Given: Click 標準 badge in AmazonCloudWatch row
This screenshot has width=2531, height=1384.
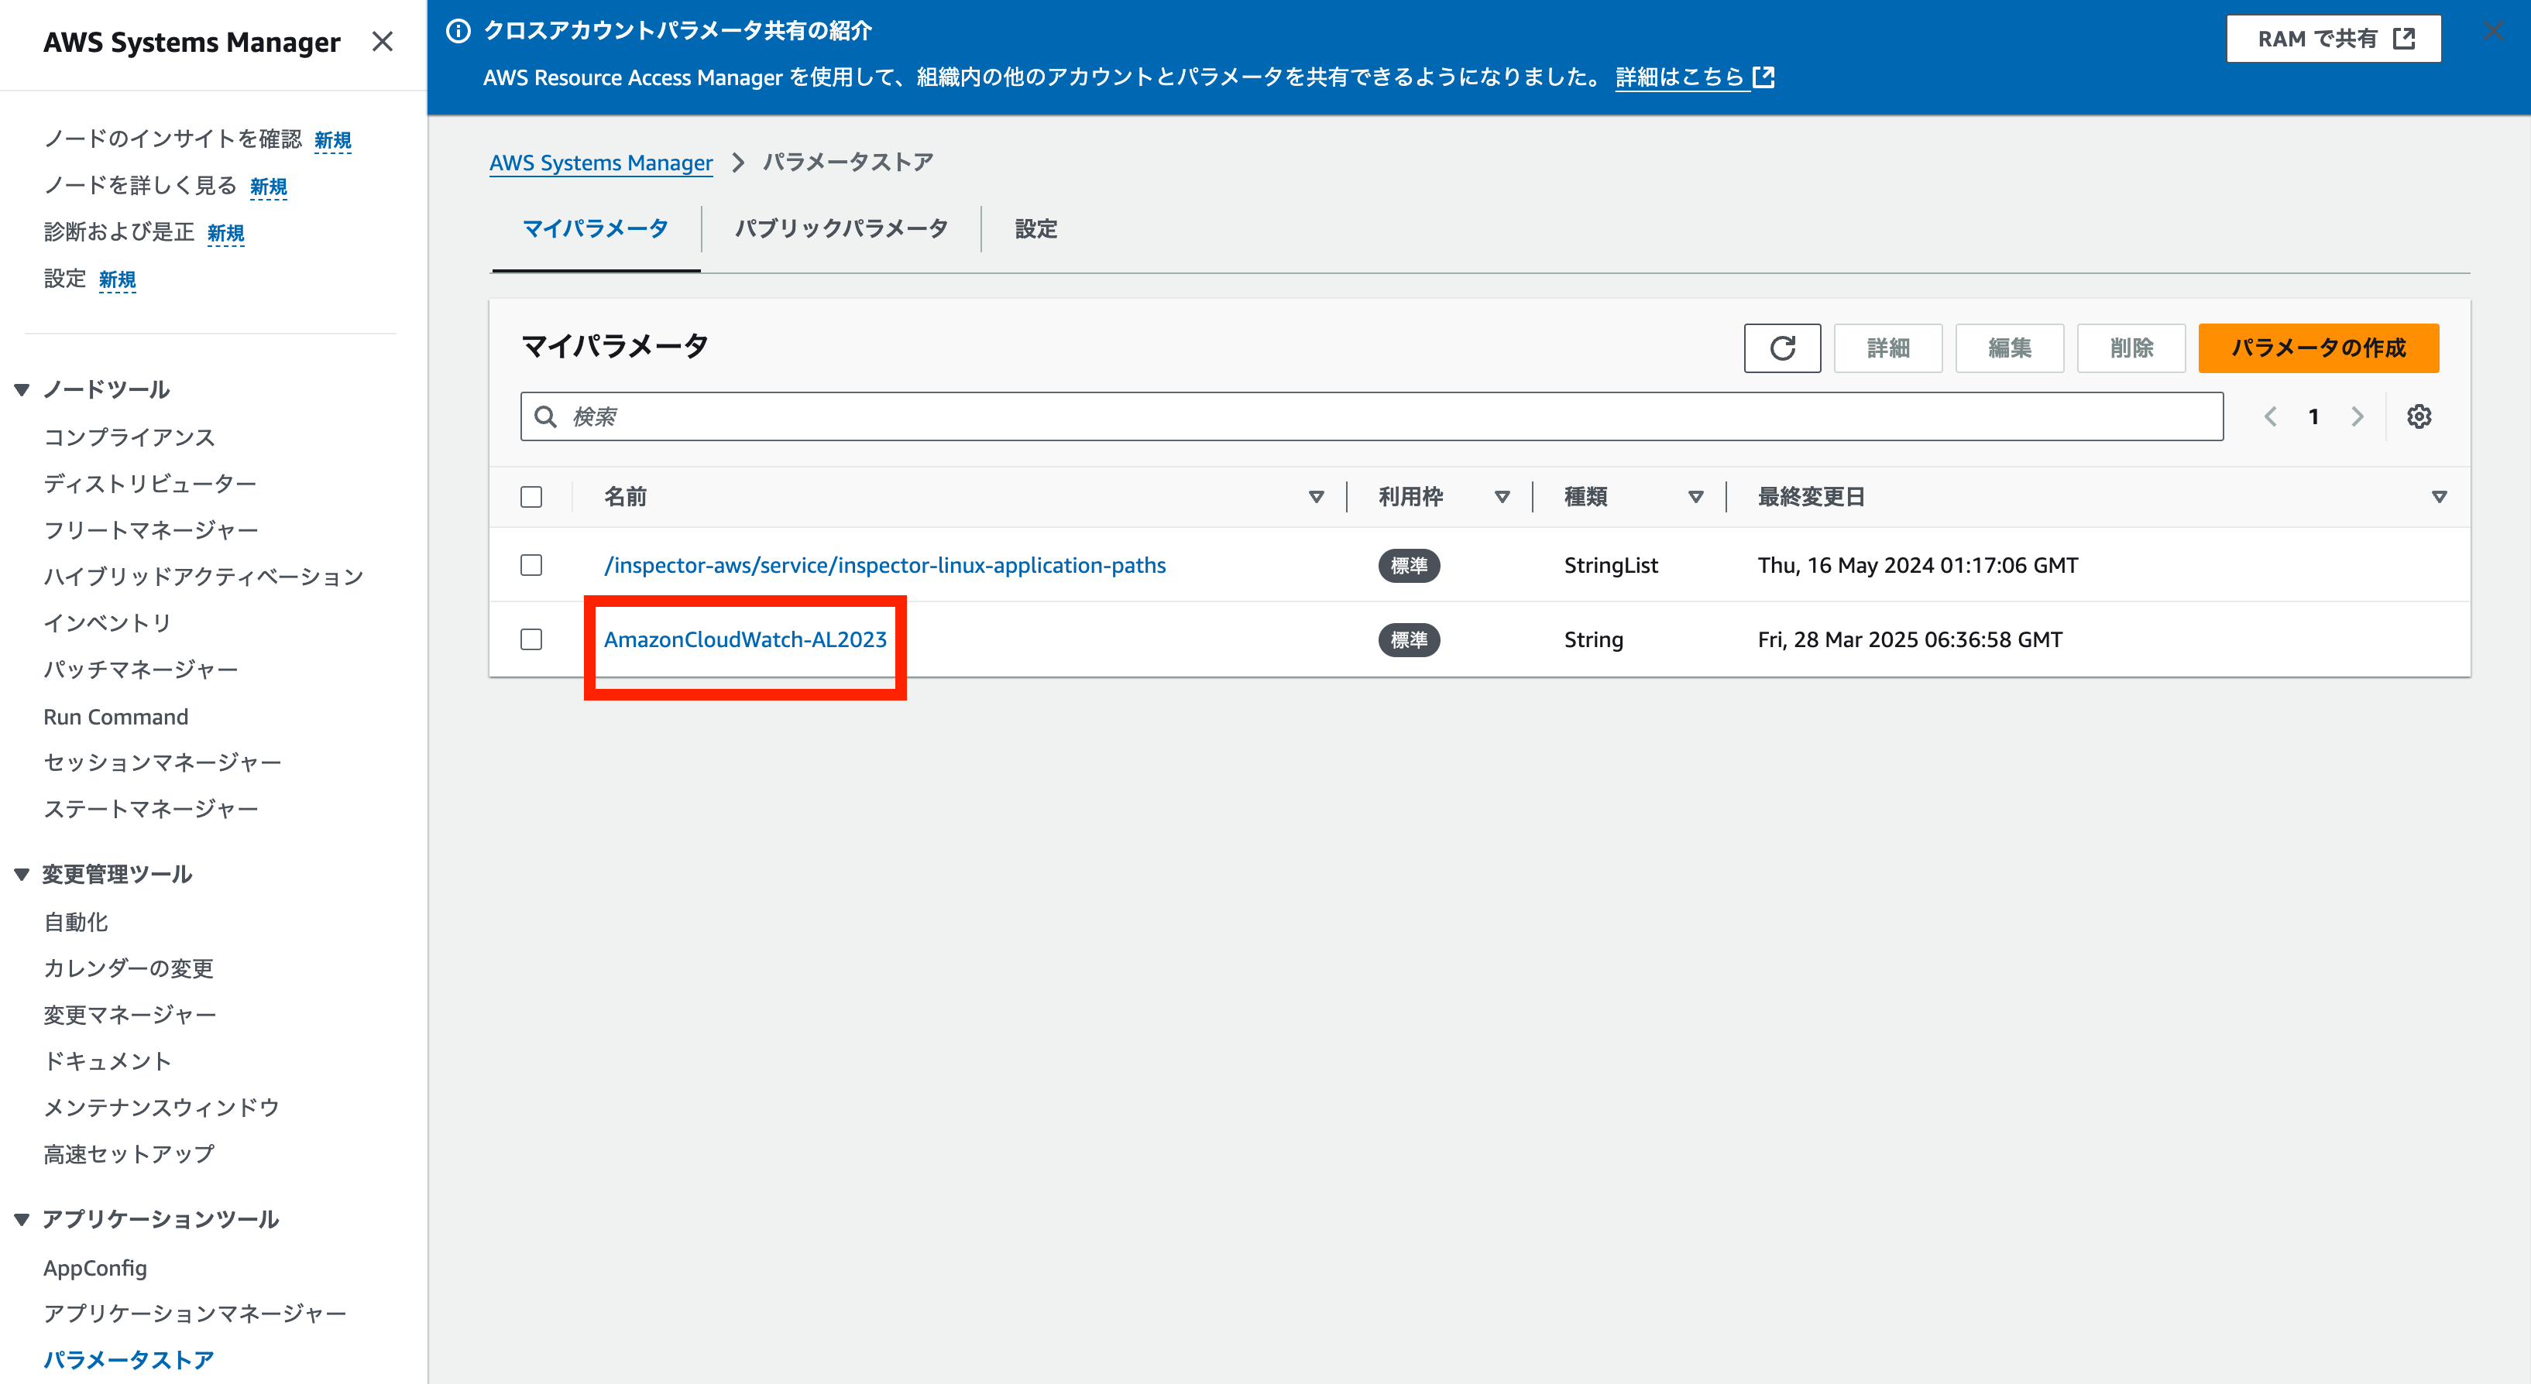Looking at the screenshot, I should [x=1409, y=639].
